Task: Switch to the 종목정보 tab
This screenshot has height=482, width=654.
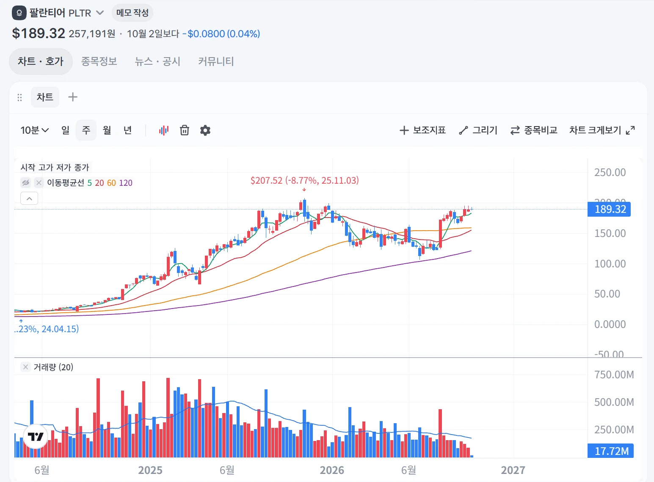Action: pyautogui.click(x=99, y=61)
